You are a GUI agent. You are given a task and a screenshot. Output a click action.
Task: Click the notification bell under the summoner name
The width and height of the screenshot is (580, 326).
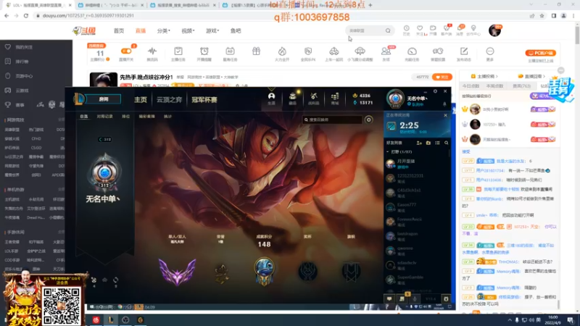coord(444,104)
